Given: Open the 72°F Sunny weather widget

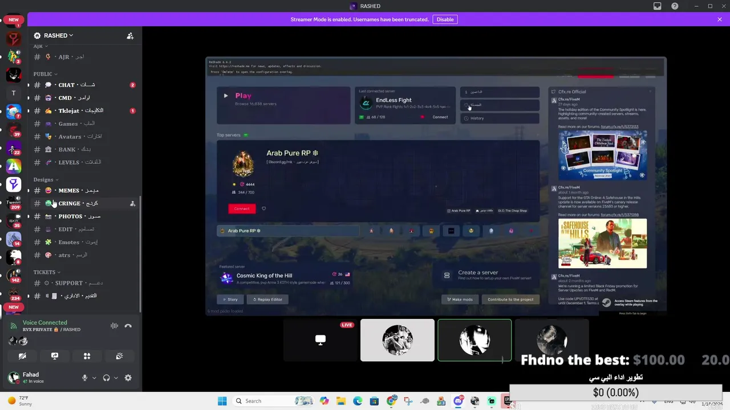Looking at the screenshot, I should [20, 401].
